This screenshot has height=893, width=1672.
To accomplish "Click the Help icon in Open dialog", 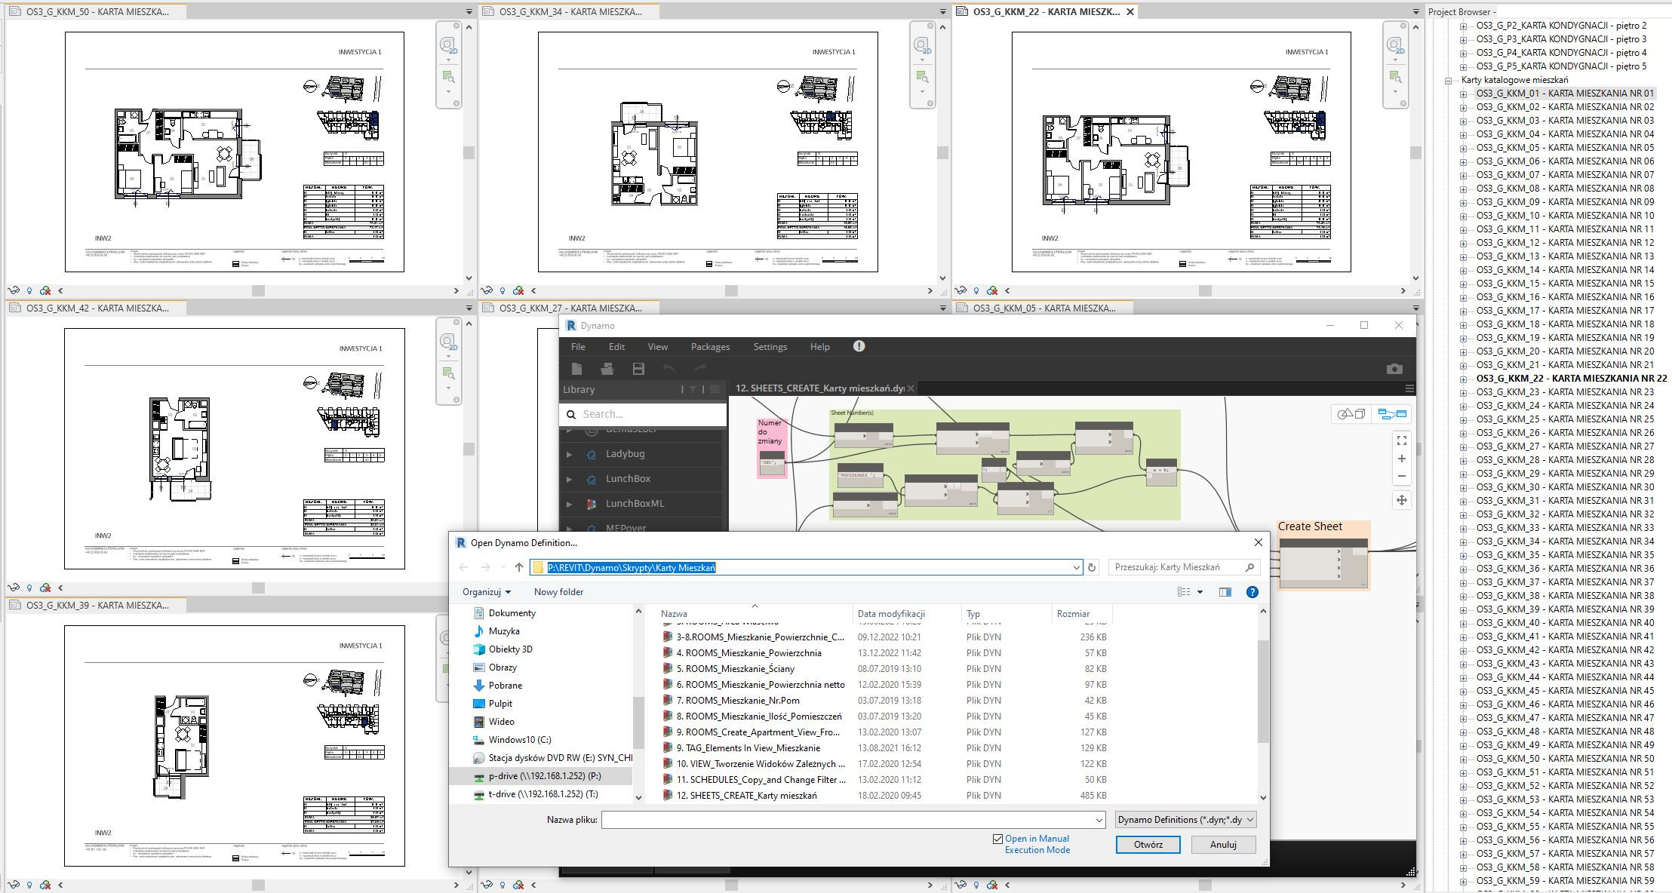I will pyautogui.click(x=1252, y=592).
